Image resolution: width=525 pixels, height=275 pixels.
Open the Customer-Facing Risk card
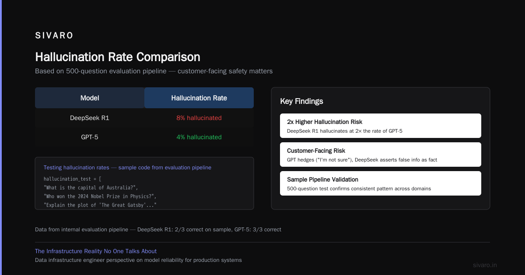coord(381,155)
